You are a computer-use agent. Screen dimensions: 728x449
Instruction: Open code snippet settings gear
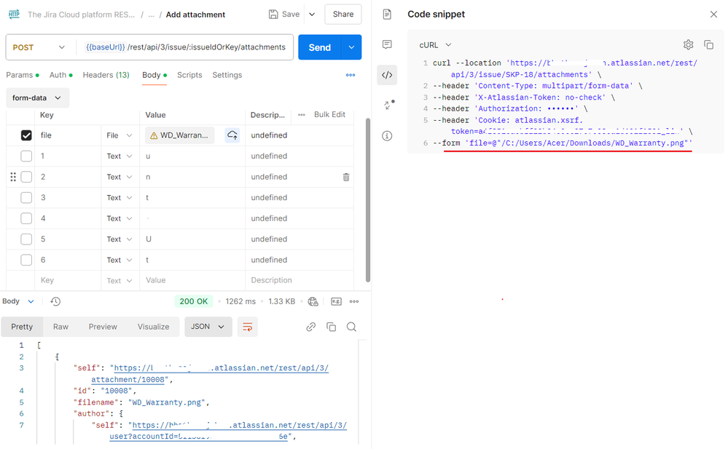click(x=688, y=44)
